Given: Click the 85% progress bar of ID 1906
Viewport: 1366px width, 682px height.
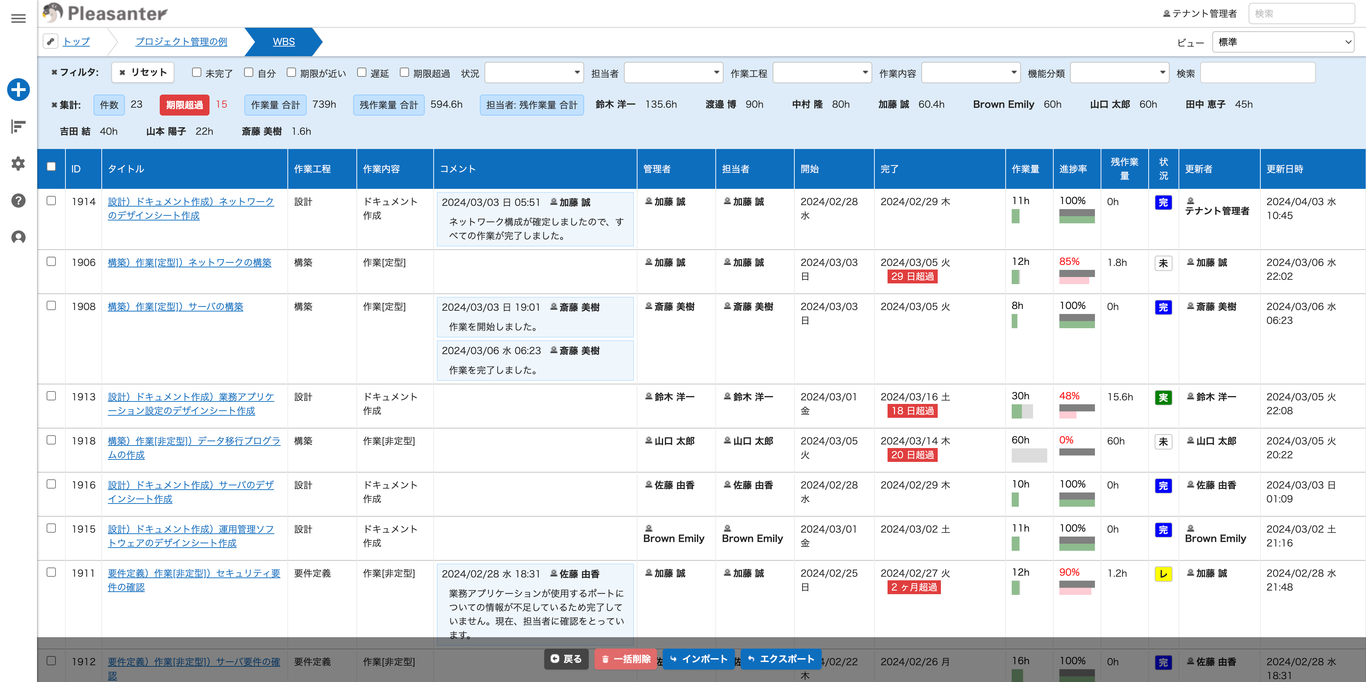Looking at the screenshot, I should (x=1076, y=277).
